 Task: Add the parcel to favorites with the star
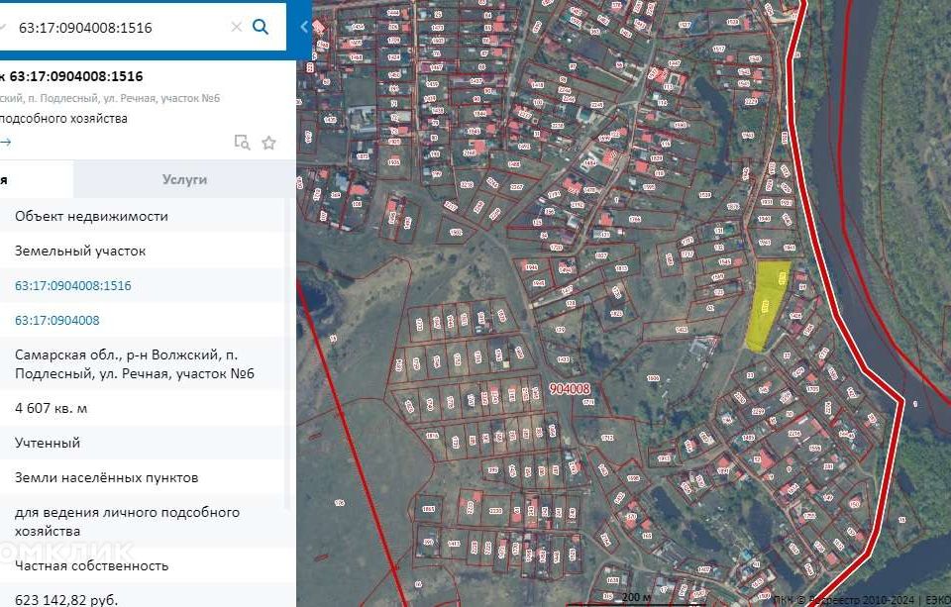[268, 143]
